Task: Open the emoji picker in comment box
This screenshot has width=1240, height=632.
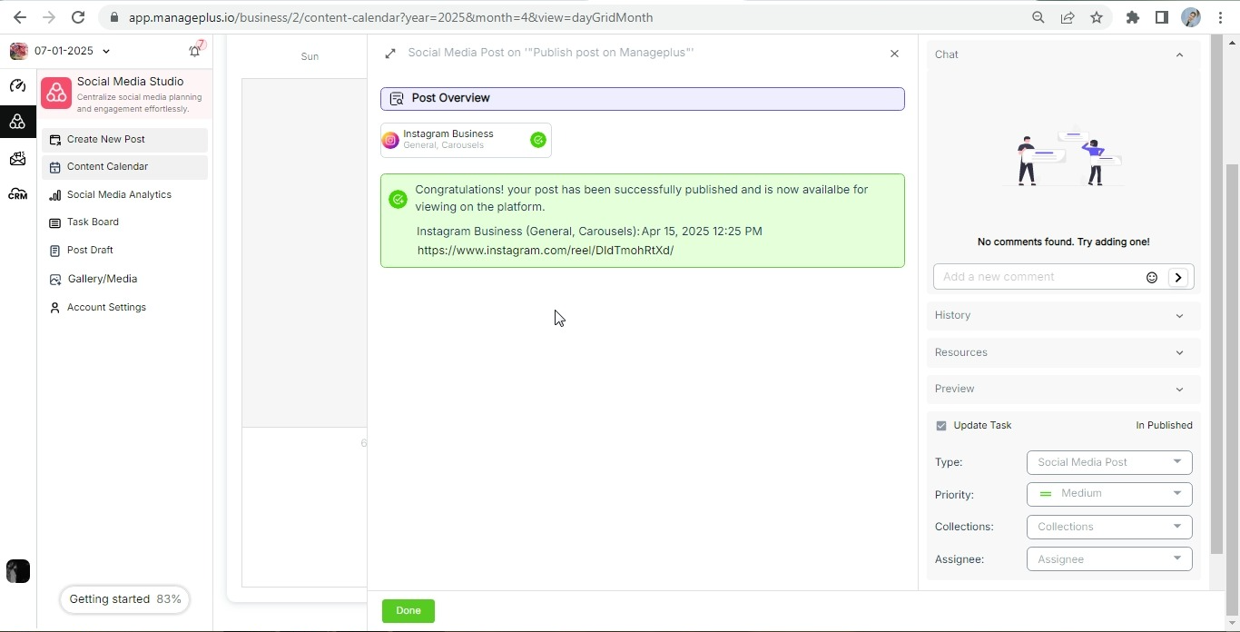Action: pyautogui.click(x=1152, y=278)
